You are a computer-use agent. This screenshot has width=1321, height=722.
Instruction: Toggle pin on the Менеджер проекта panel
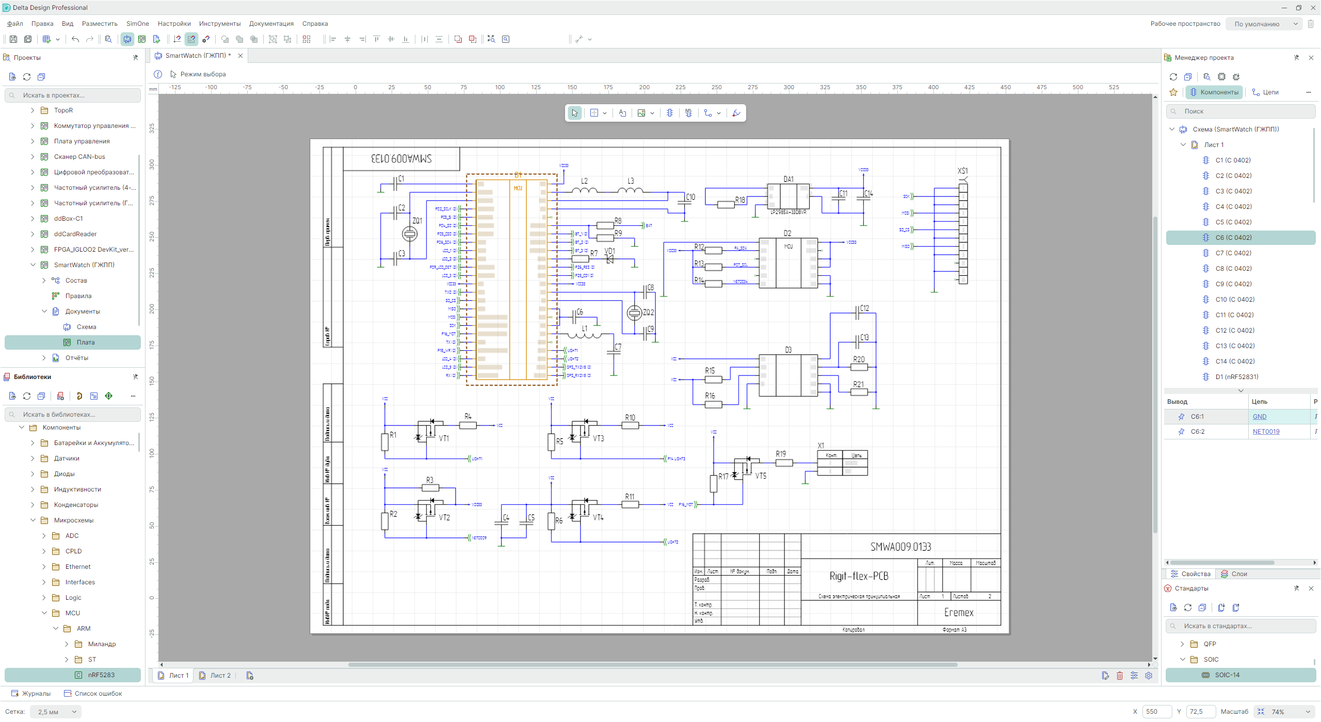point(1297,58)
